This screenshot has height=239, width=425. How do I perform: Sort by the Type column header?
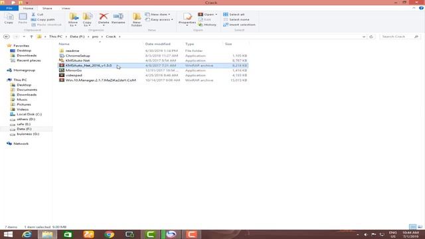click(190, 44)
